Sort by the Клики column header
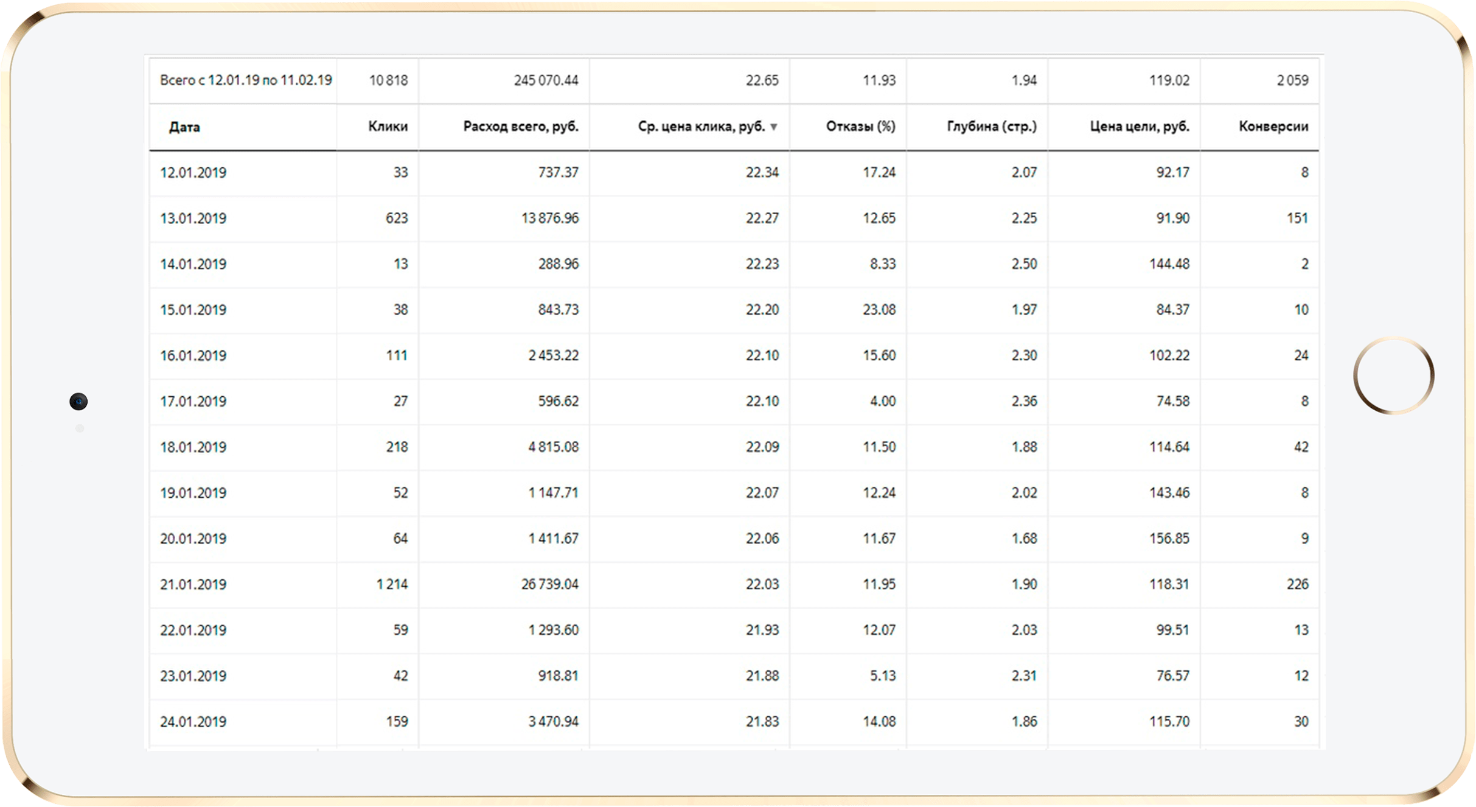Screen dimensions: 1476x807 388,127
